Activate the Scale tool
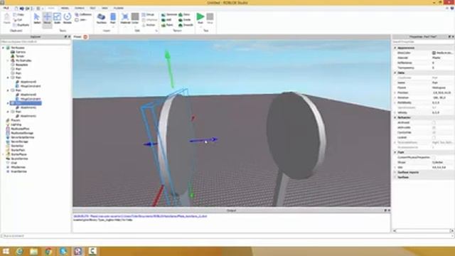Image resolution: width=455 pixels, height=256 pixels. pyautogui.click(x=57, y=18)
